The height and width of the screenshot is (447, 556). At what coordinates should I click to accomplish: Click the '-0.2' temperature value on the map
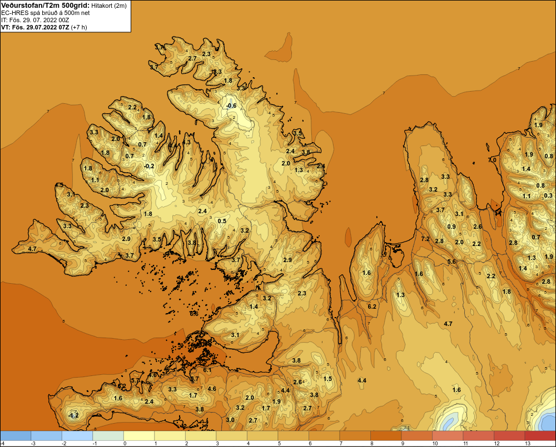coord(149,166)
